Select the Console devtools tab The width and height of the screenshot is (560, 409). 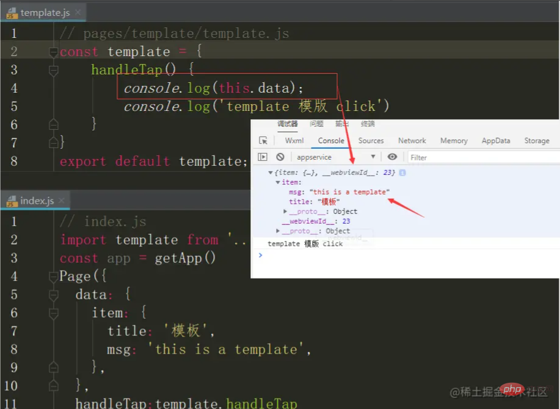coord(331,140)
